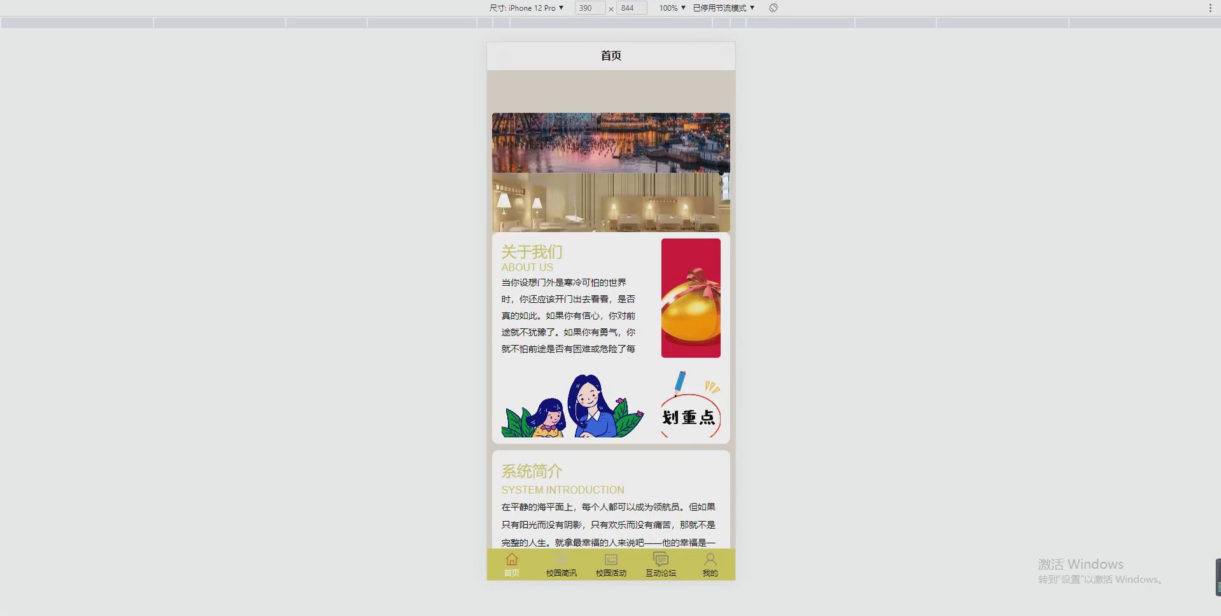Click the golden egg thumbnail image
Screen dimensions: 1221x616
pyautogui.click(x=690, y=298)
